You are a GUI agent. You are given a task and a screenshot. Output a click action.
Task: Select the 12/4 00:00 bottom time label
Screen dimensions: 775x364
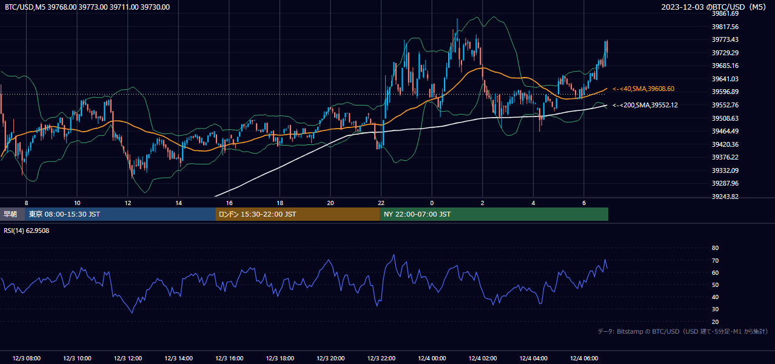pyautogui.click(x=432, y=359)
